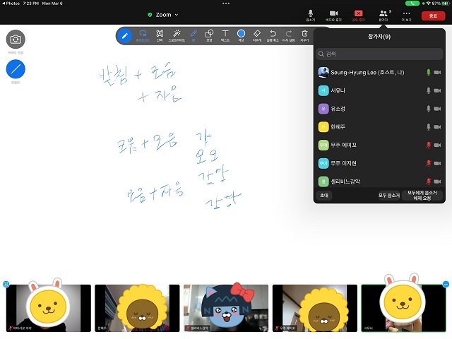Clear drawings with the trash (지우기) icon

click(304, 36)
